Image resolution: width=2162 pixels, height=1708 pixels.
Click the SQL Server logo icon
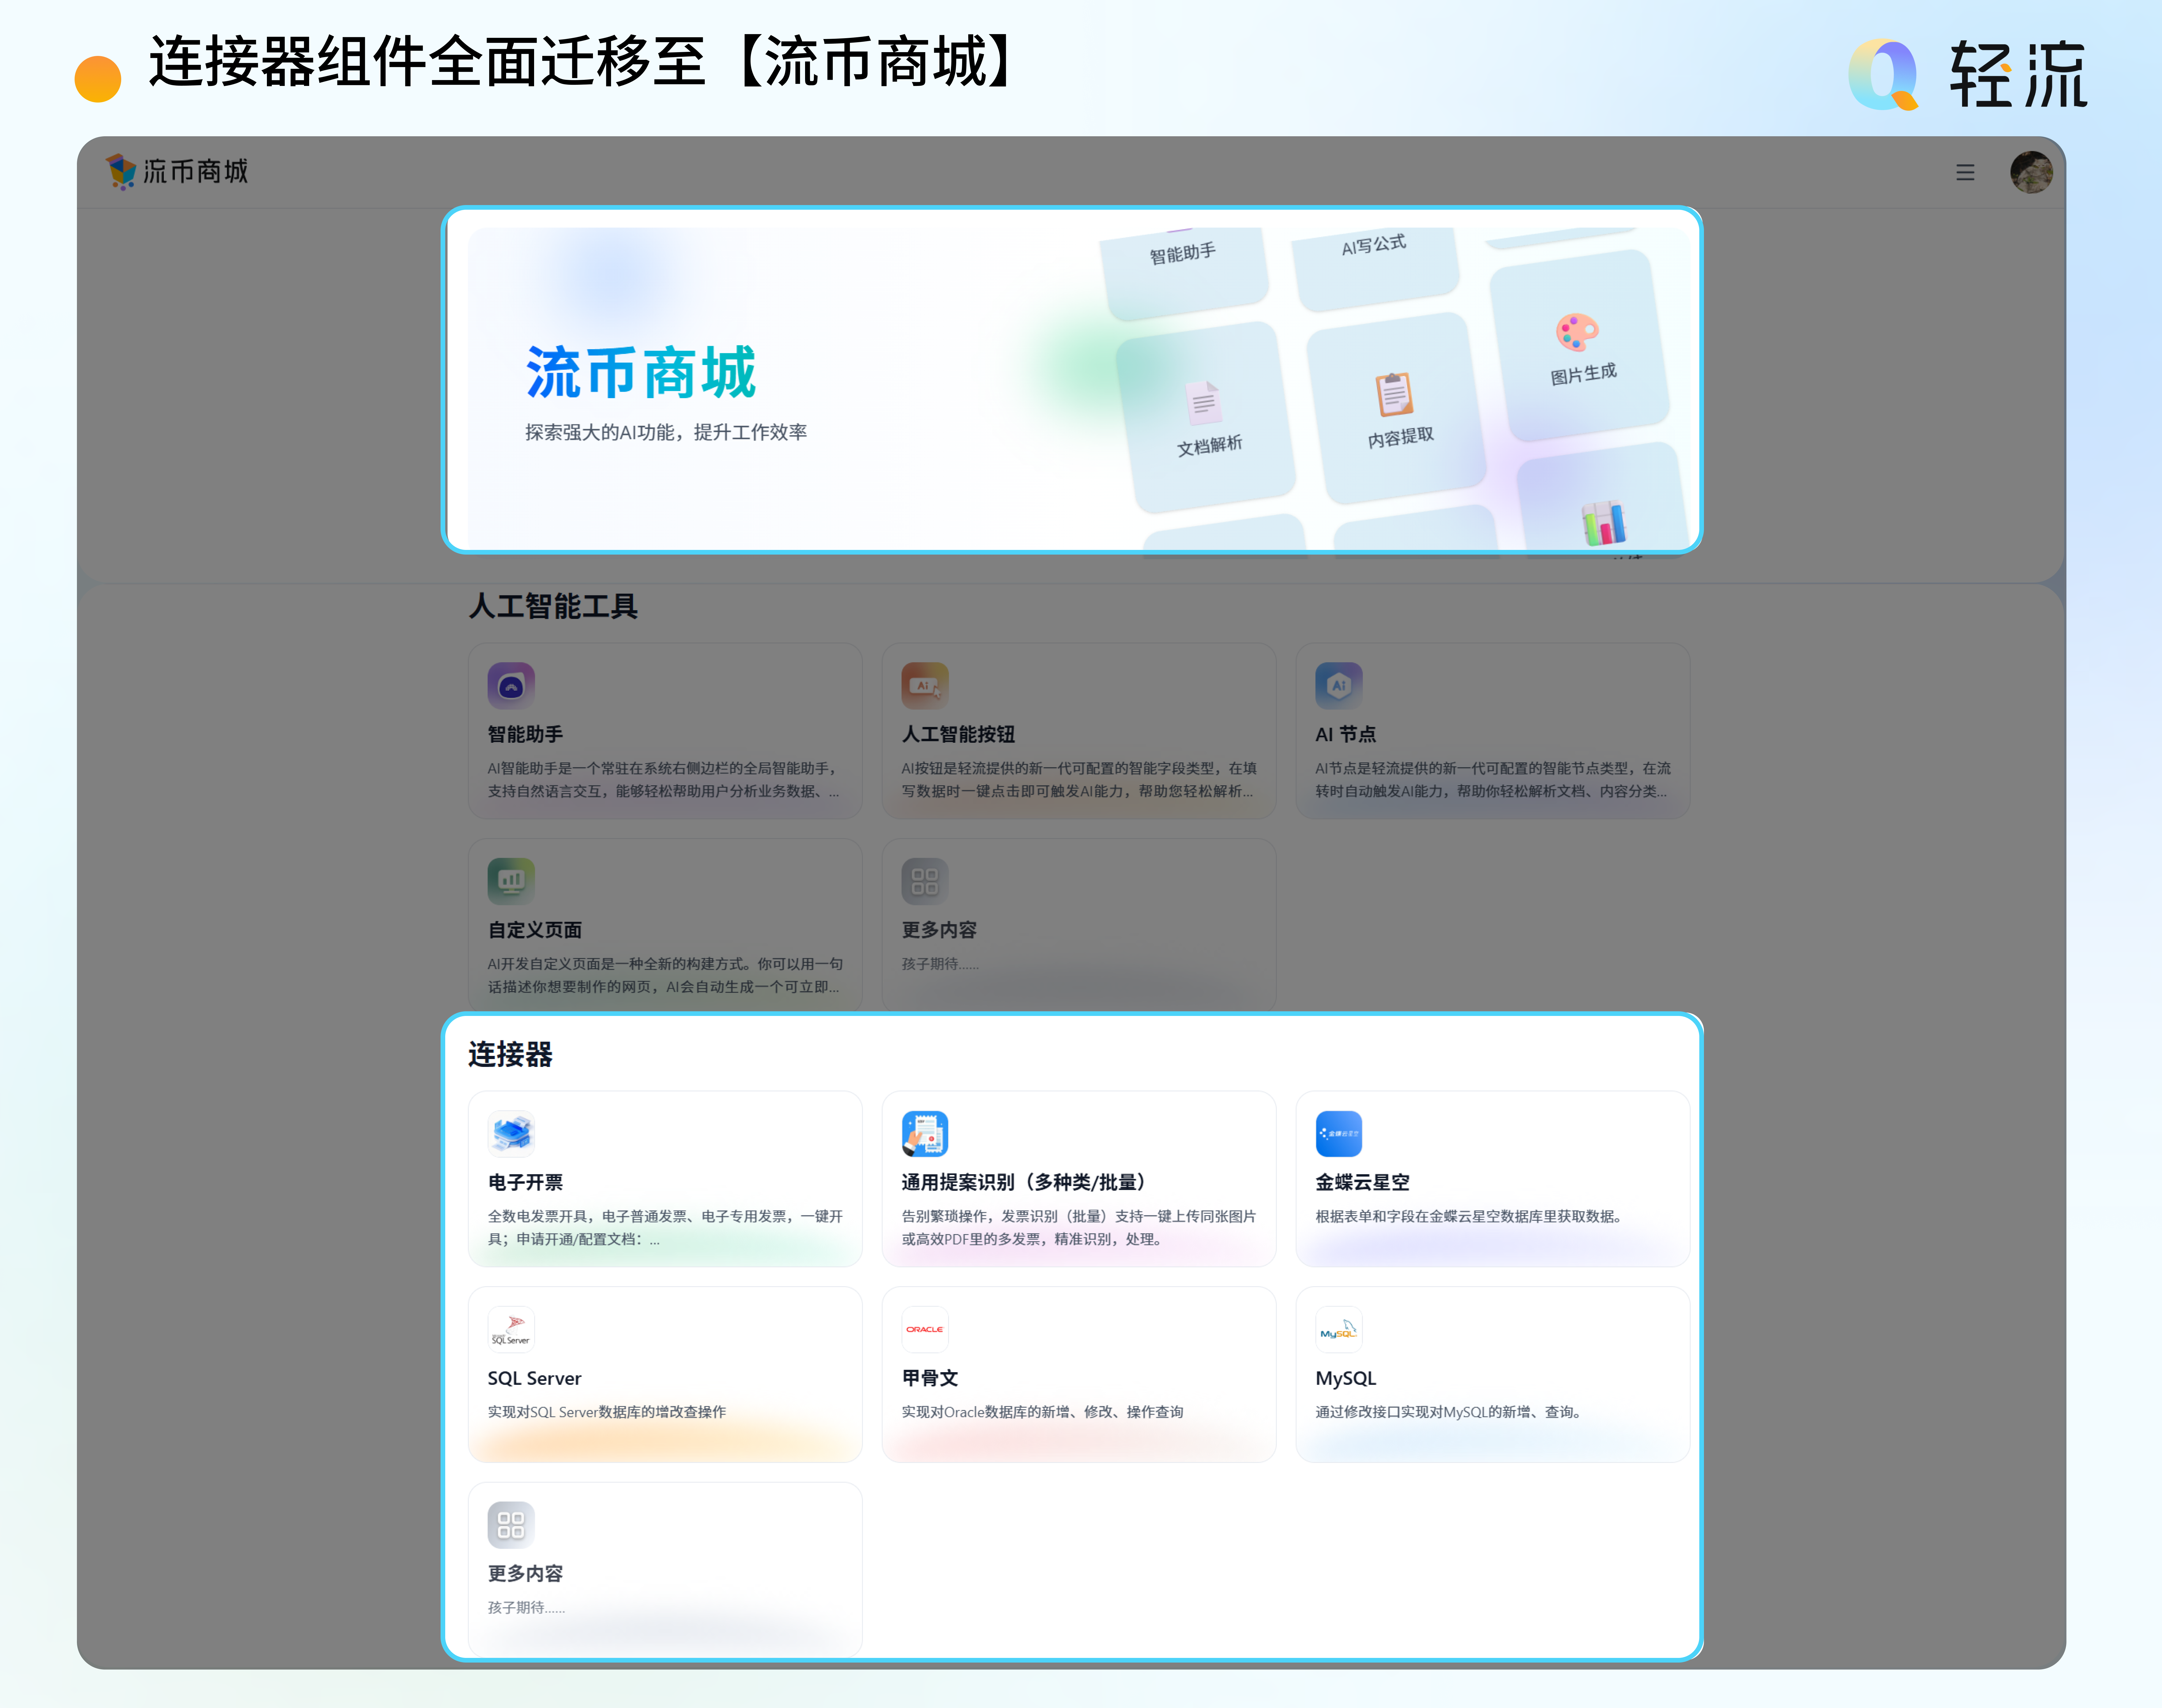click(x=511, y=1329)
